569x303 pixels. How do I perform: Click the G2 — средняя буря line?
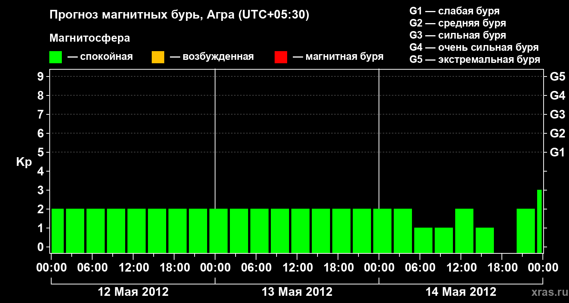click(x=457, y=23)
